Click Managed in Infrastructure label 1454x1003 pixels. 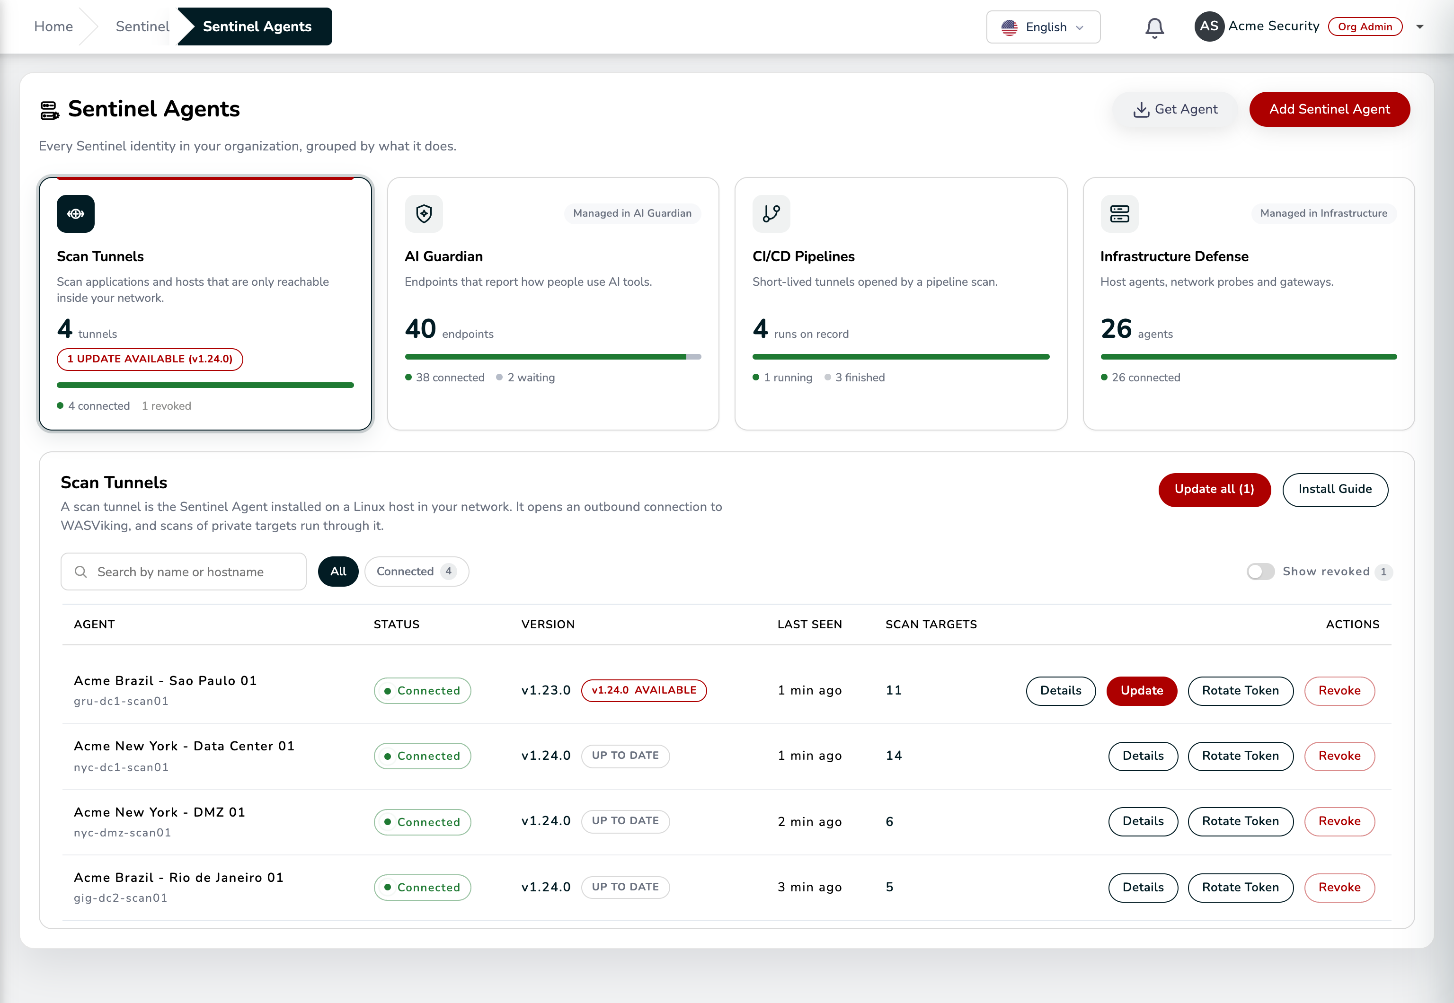click(1324, 214)
